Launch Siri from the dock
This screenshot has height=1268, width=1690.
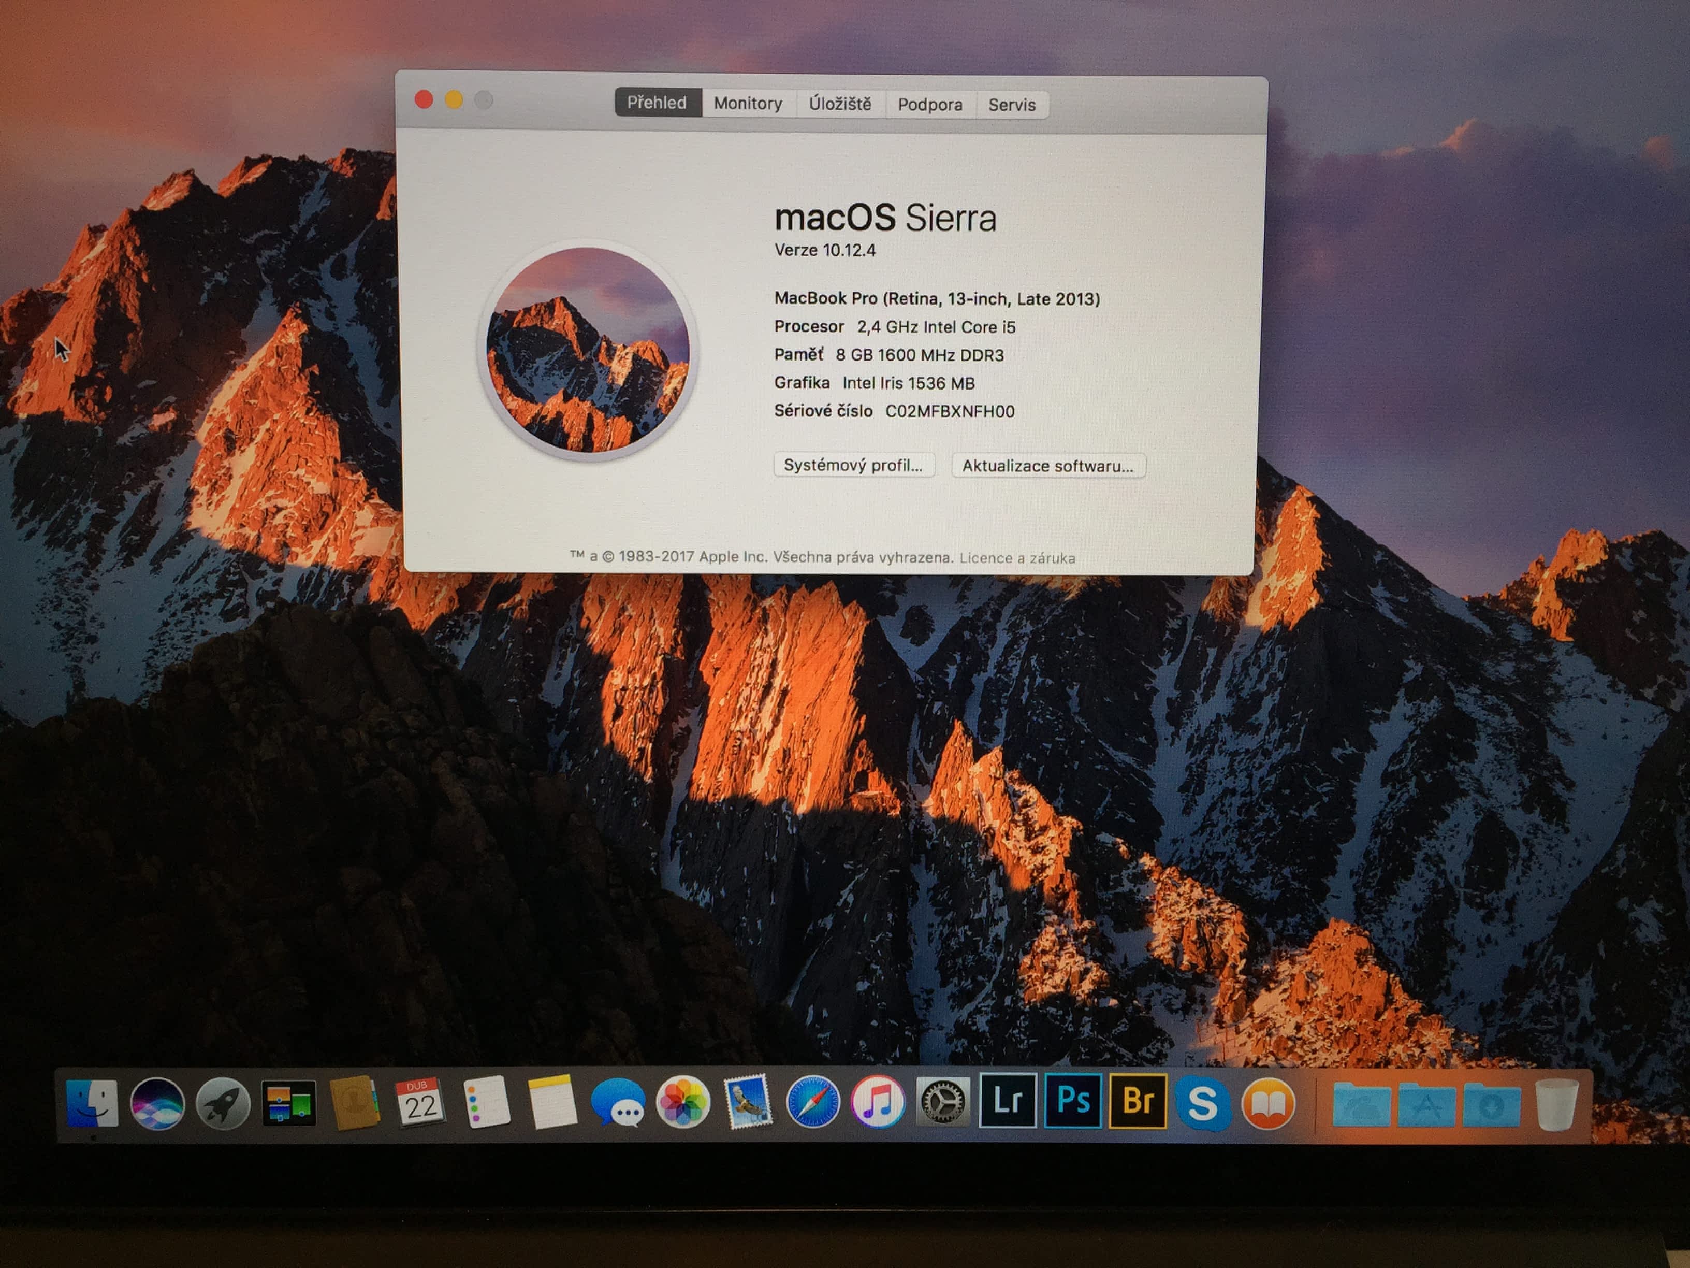coord(157,1104)
